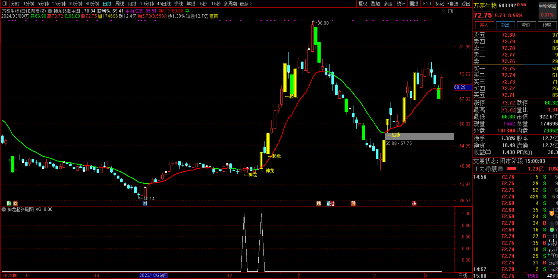Switch to 季线 quarterly chart
This screenshot has width=558, height=279.
pos(178,4)
